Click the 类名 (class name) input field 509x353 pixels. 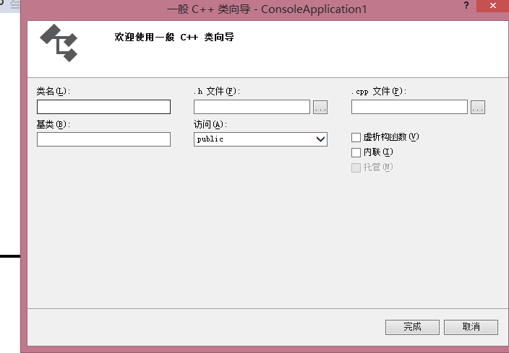pos(103,107)
